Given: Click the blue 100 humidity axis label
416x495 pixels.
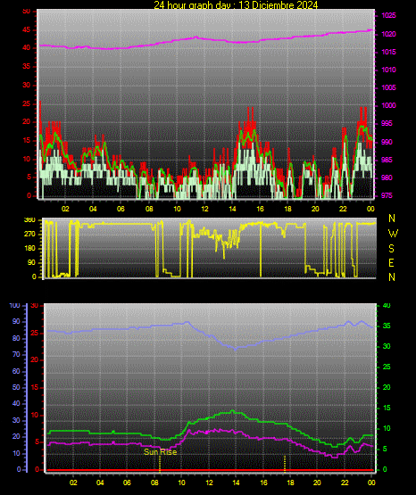Looking at the screenshot, I should coord(14,305).
